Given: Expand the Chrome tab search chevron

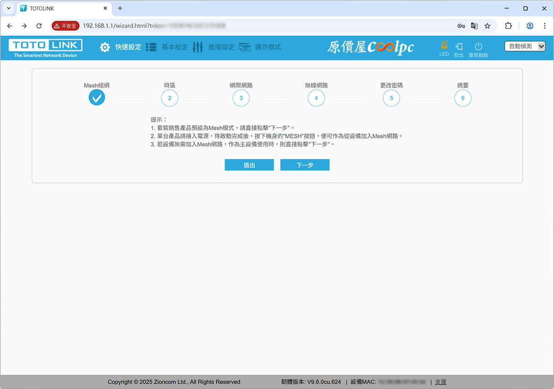Looking at the screenshot, I should [8, 8].
